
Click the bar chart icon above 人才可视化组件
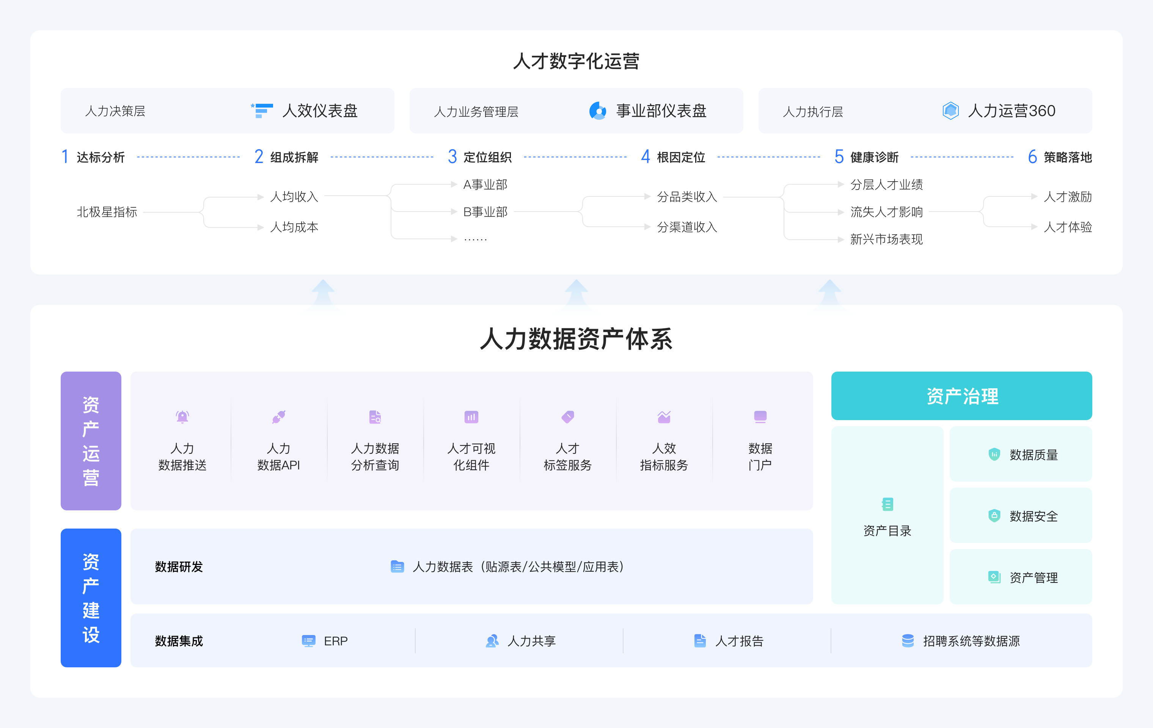coord(471,417)
